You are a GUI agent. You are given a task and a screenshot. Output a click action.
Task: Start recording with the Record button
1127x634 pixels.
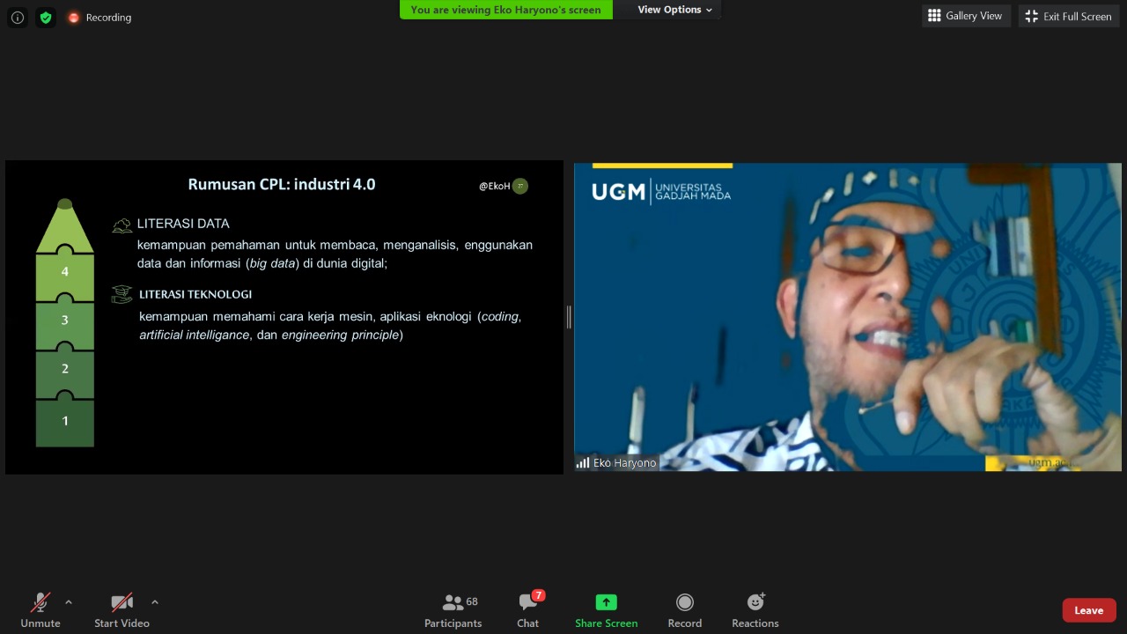tap(684, 609)
